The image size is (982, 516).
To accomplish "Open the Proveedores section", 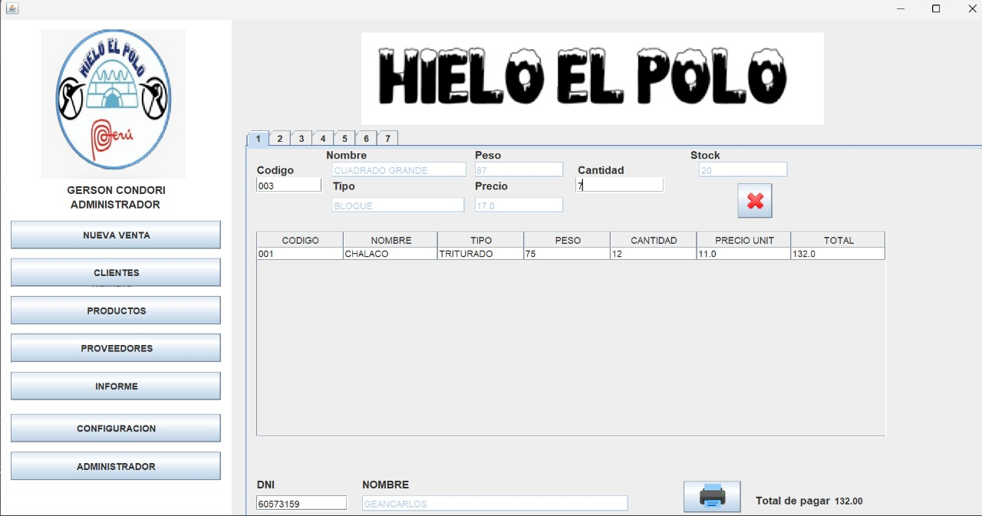I will [116, 348].
